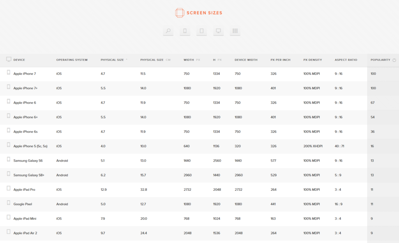Filter by desktop monitor icon
Viewport: 399px width, 243px height.
coord(218,31)
